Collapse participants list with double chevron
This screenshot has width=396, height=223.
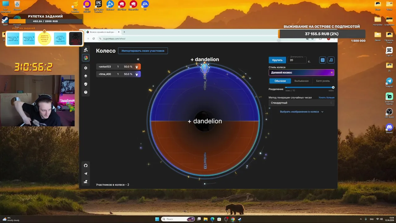tap(138, 59)
